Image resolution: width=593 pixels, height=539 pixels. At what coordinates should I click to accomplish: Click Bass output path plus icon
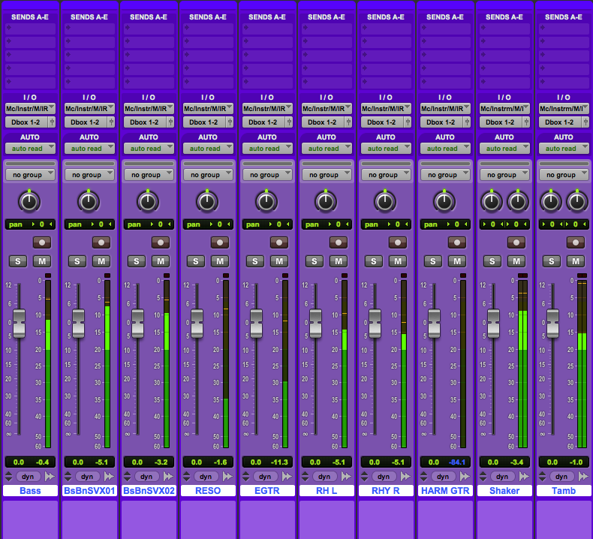tap(52, 122)
